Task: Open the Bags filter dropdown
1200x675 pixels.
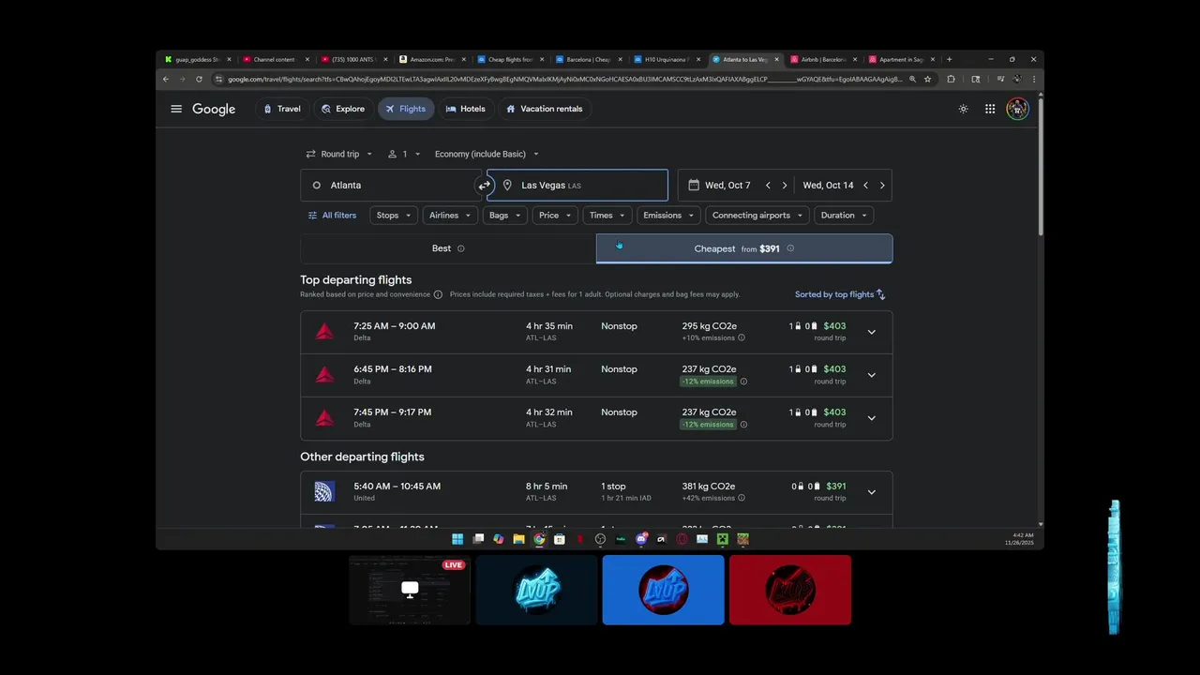Action: pos(504,216)
